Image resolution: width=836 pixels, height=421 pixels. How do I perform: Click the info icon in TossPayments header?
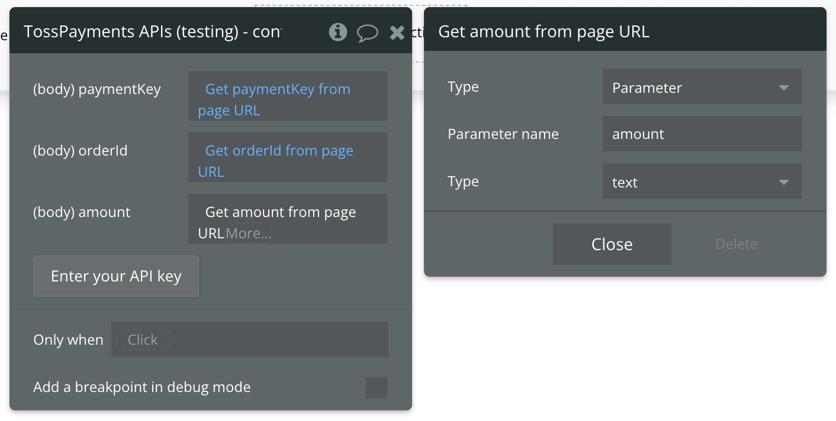pyautogui.click(x=337, y=32)
